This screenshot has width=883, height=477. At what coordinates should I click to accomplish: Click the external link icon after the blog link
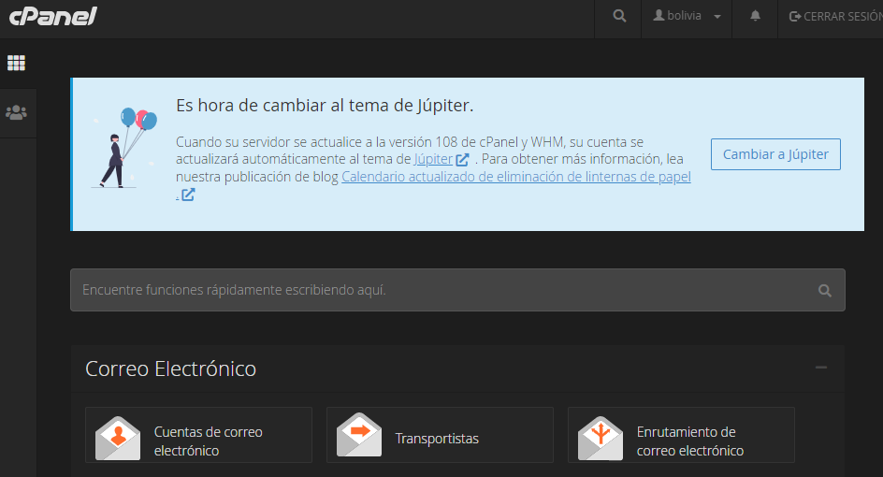click(x=187, y=195)
